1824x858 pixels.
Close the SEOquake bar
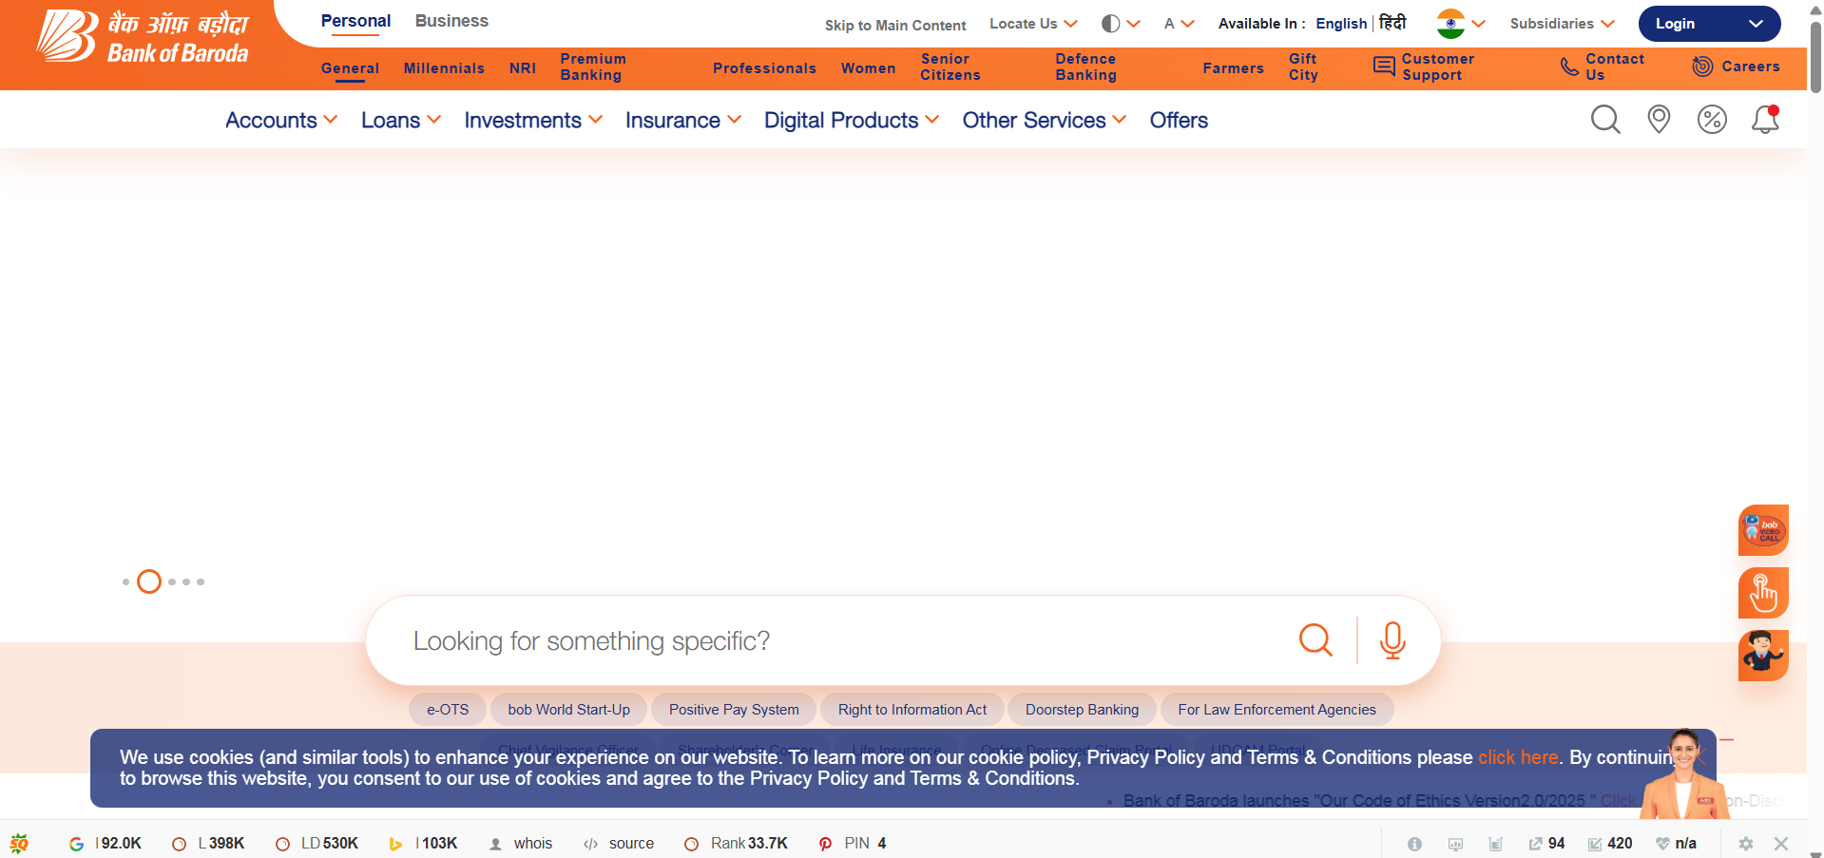pyautogui.click(x=1781, y=844)
